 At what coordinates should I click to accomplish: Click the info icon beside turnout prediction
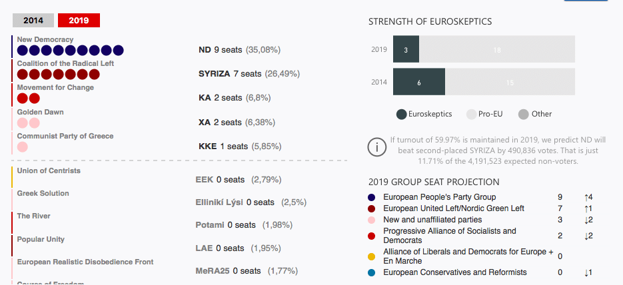377,147
